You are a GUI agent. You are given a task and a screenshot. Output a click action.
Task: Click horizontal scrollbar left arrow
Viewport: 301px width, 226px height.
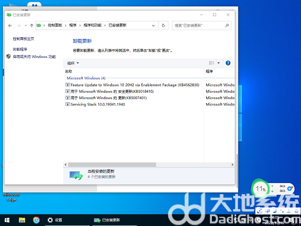pyautogui.click(x=65, y=165)
